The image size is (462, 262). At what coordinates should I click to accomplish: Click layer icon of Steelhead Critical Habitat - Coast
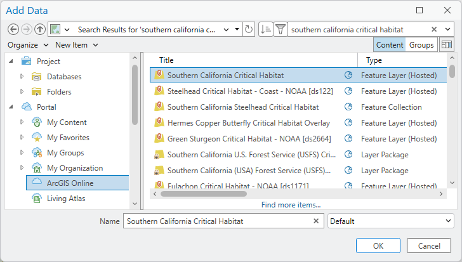click(x=159, y=91)
